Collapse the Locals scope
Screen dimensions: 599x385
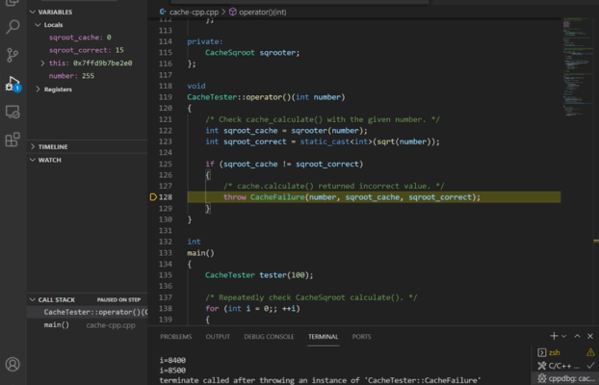pos(38,25)
